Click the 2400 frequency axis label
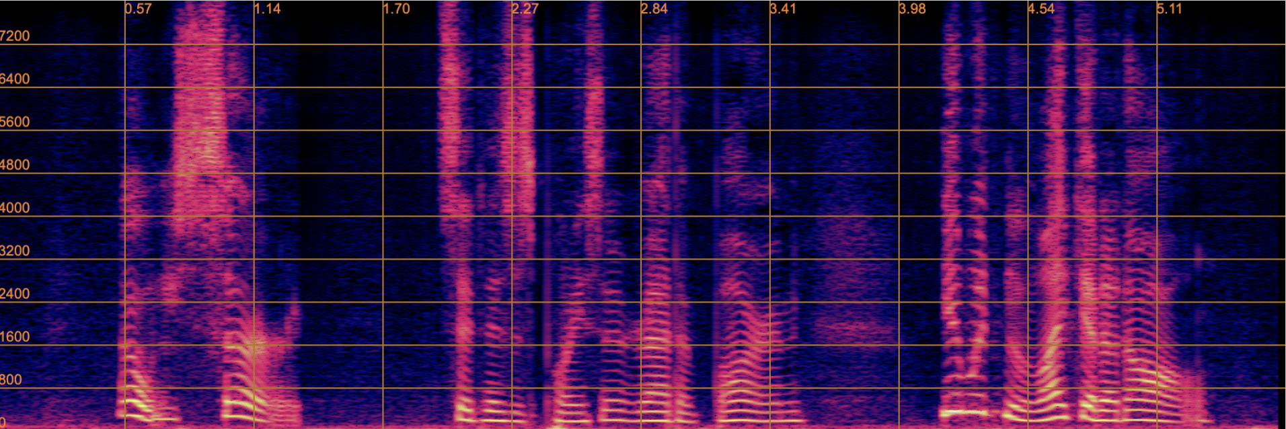1286x429 pixels. (15, 294)
